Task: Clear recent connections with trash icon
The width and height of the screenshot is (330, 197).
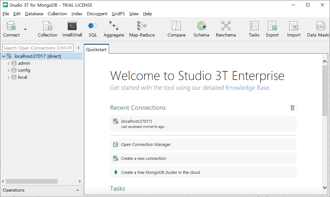Action: click(292, 108)
